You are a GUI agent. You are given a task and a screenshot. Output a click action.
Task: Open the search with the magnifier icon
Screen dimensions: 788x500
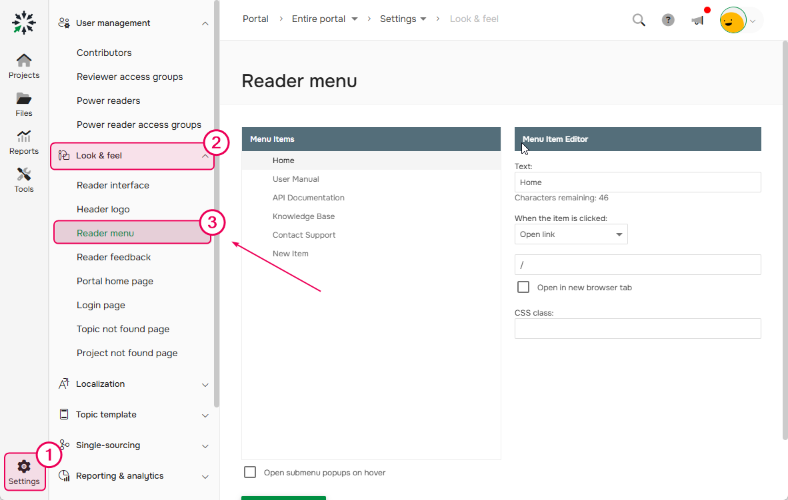[639, 20]
